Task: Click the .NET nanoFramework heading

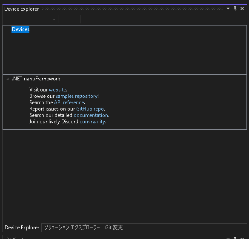Action: pyautogui.click(x=36, y=79)
